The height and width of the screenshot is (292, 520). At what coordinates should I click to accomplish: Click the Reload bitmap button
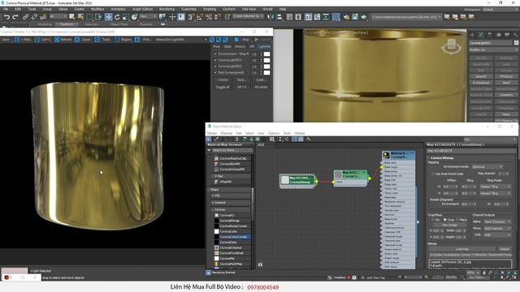(x=505, y=249)
